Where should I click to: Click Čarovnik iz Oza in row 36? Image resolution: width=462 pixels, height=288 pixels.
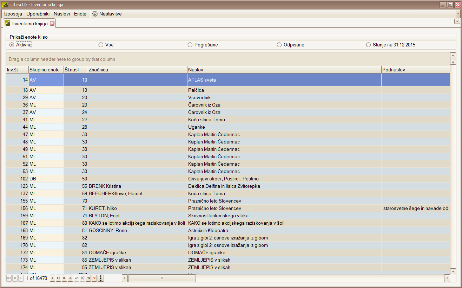pyautogui.click(x=284, y=105)
